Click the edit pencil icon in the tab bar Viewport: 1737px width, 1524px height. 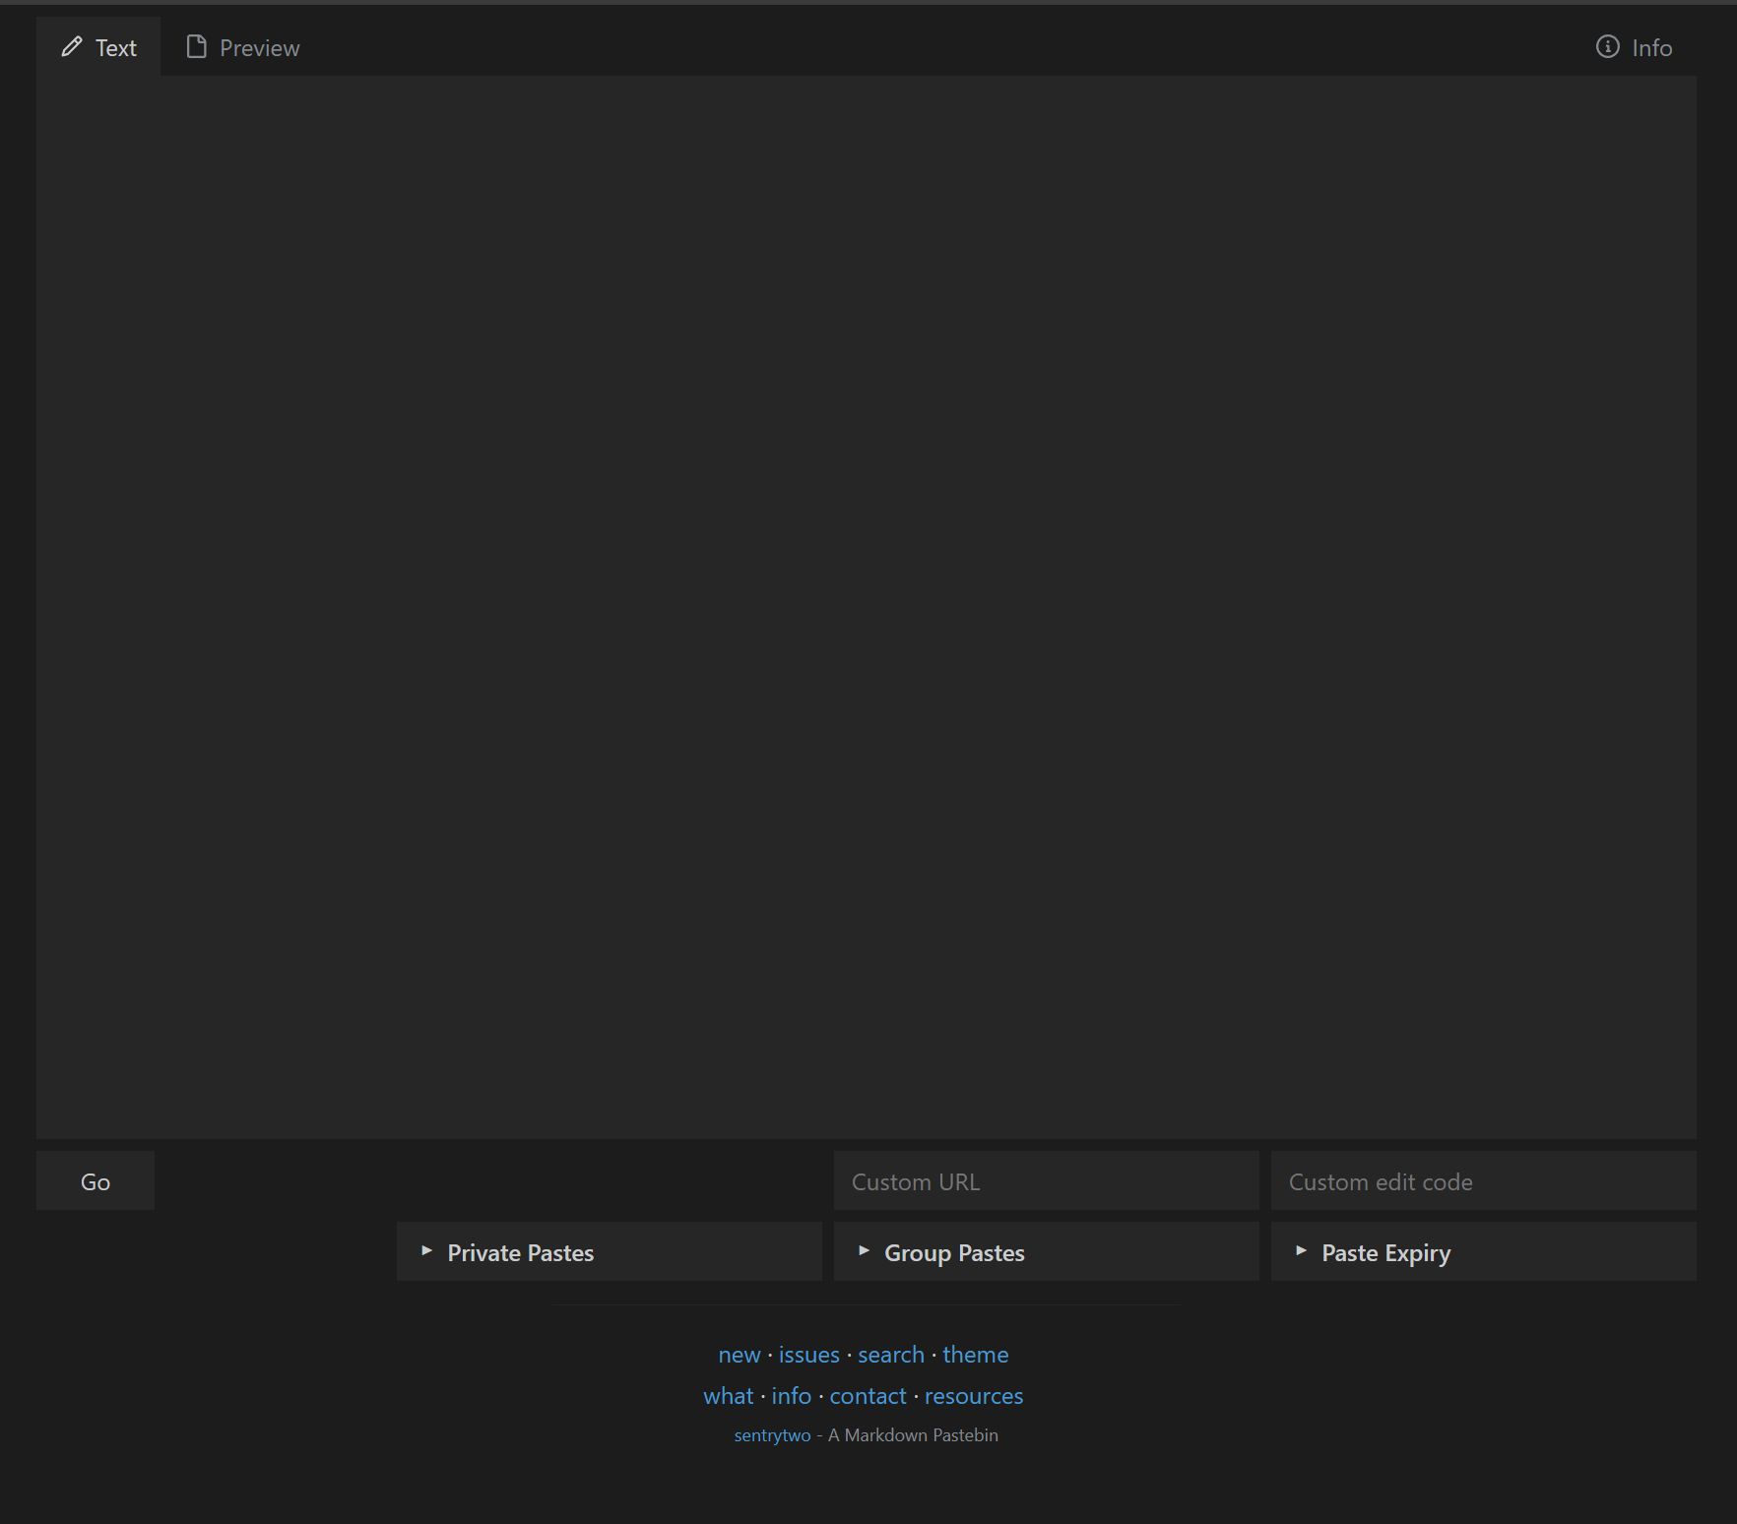69,46
